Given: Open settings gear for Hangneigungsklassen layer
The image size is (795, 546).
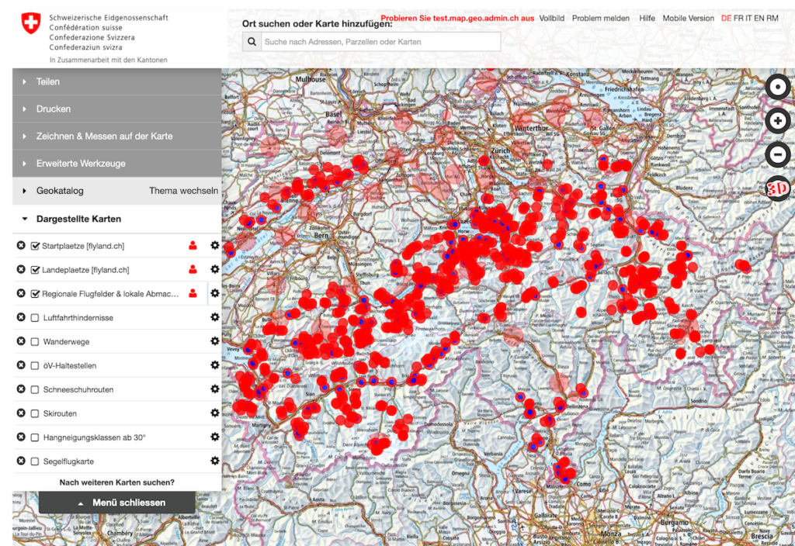Looking at the screenshot, I should (215, 437).
